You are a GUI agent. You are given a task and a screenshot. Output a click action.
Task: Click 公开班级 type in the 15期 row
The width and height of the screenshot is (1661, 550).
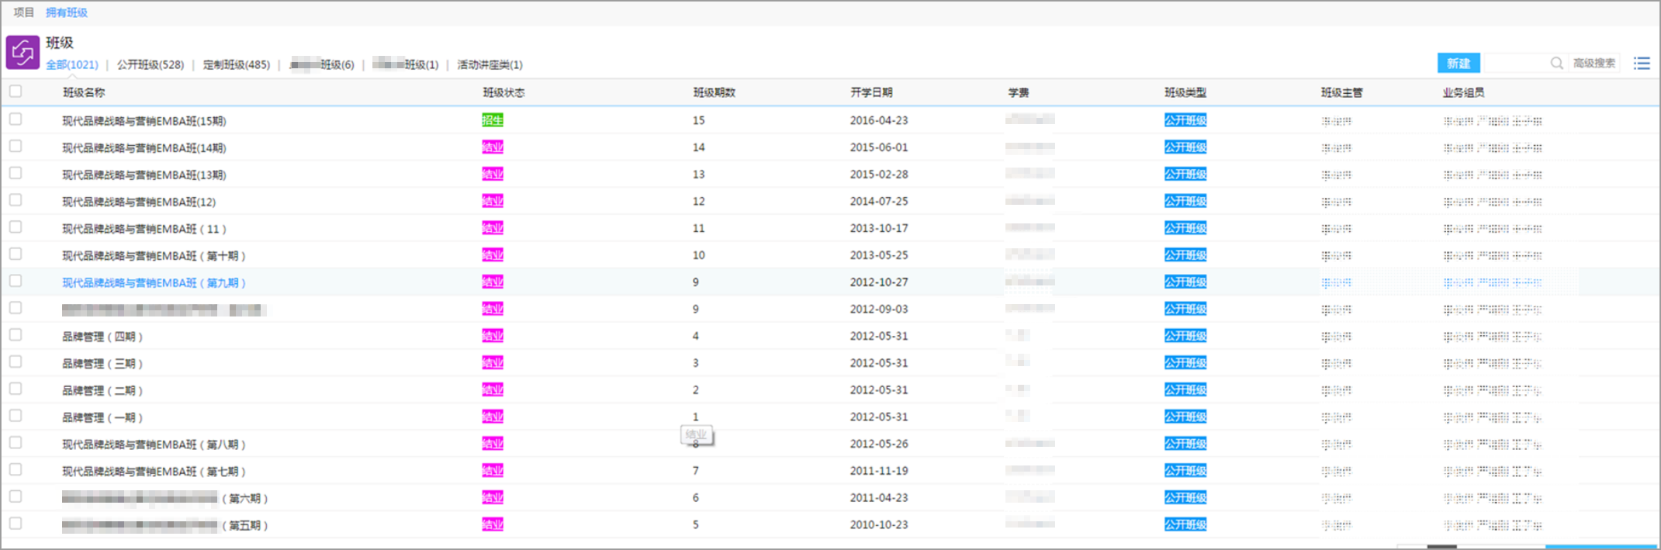click(x=1185, y=120)
